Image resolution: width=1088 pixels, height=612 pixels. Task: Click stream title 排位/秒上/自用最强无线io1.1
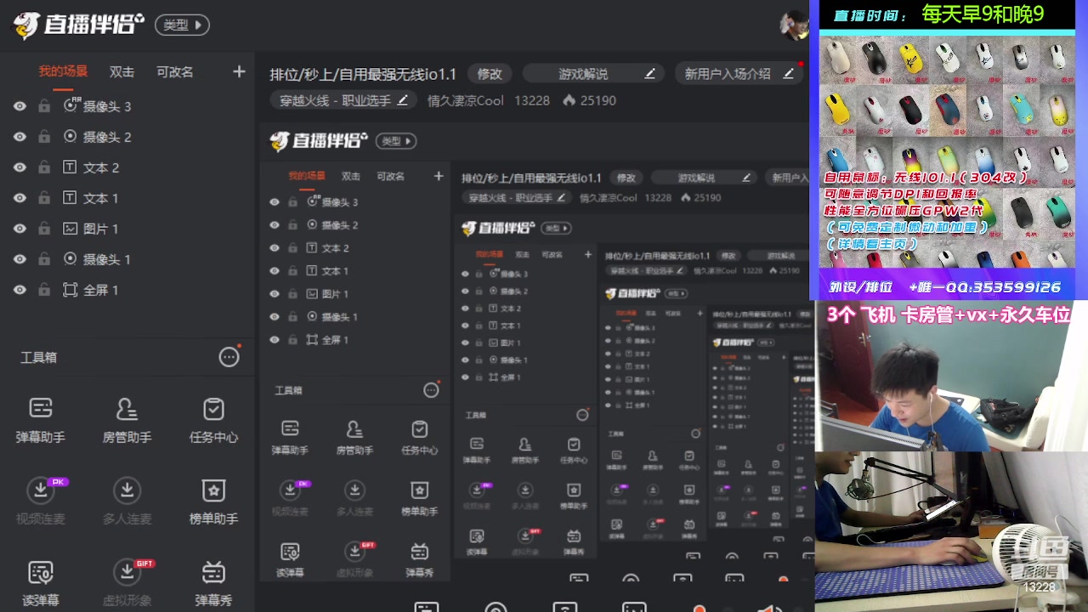point(363,74)
